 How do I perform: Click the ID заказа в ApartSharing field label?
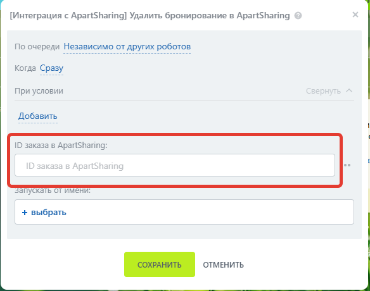click(x=61, y=145)
